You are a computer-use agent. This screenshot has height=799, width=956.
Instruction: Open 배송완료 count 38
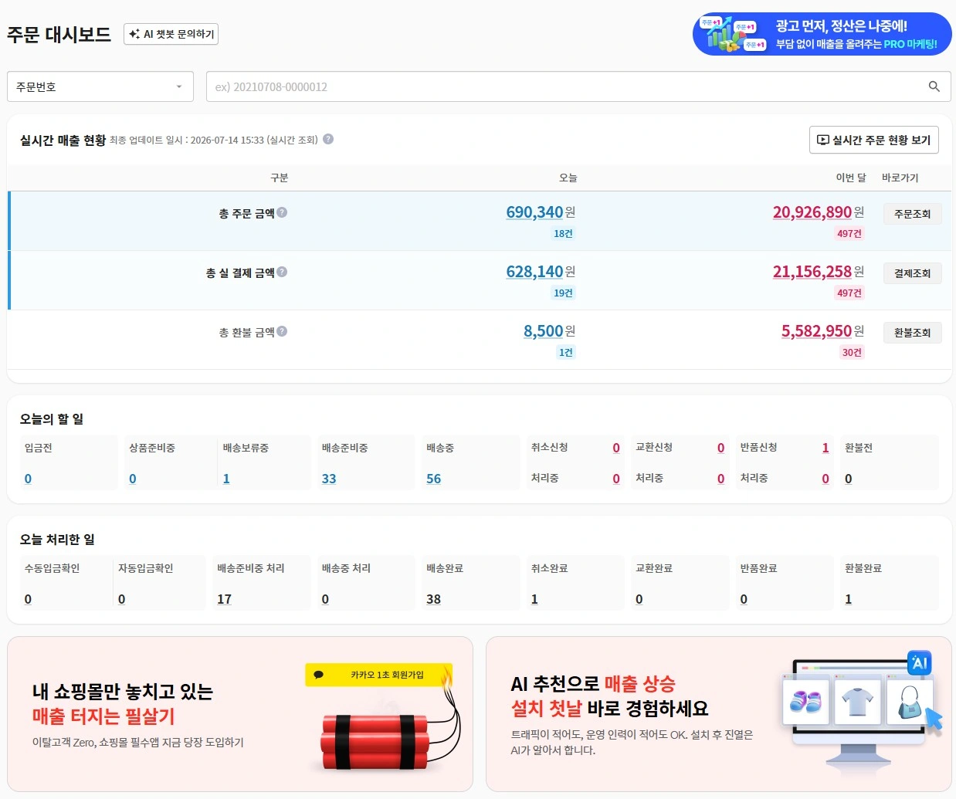point(434,599)
